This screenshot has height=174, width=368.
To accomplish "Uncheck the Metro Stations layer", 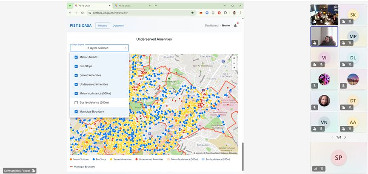I will click(x=76, y=57).
